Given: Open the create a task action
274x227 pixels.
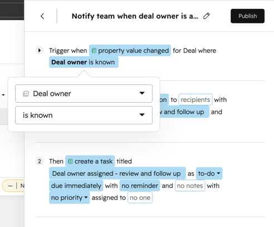Looking at the screenshot, I should (x=90, y=161).
